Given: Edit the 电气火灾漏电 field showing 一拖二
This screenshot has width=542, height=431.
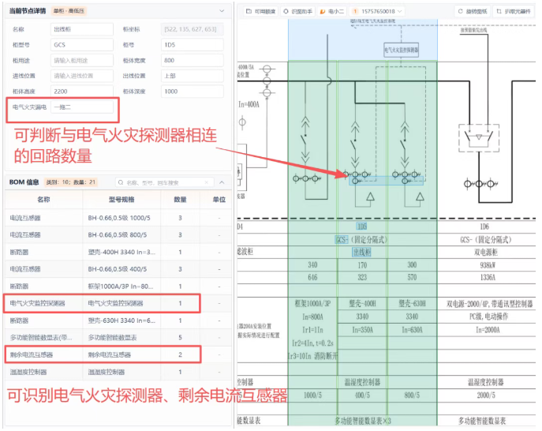Looking at the screenshot, I should (82, 107).
